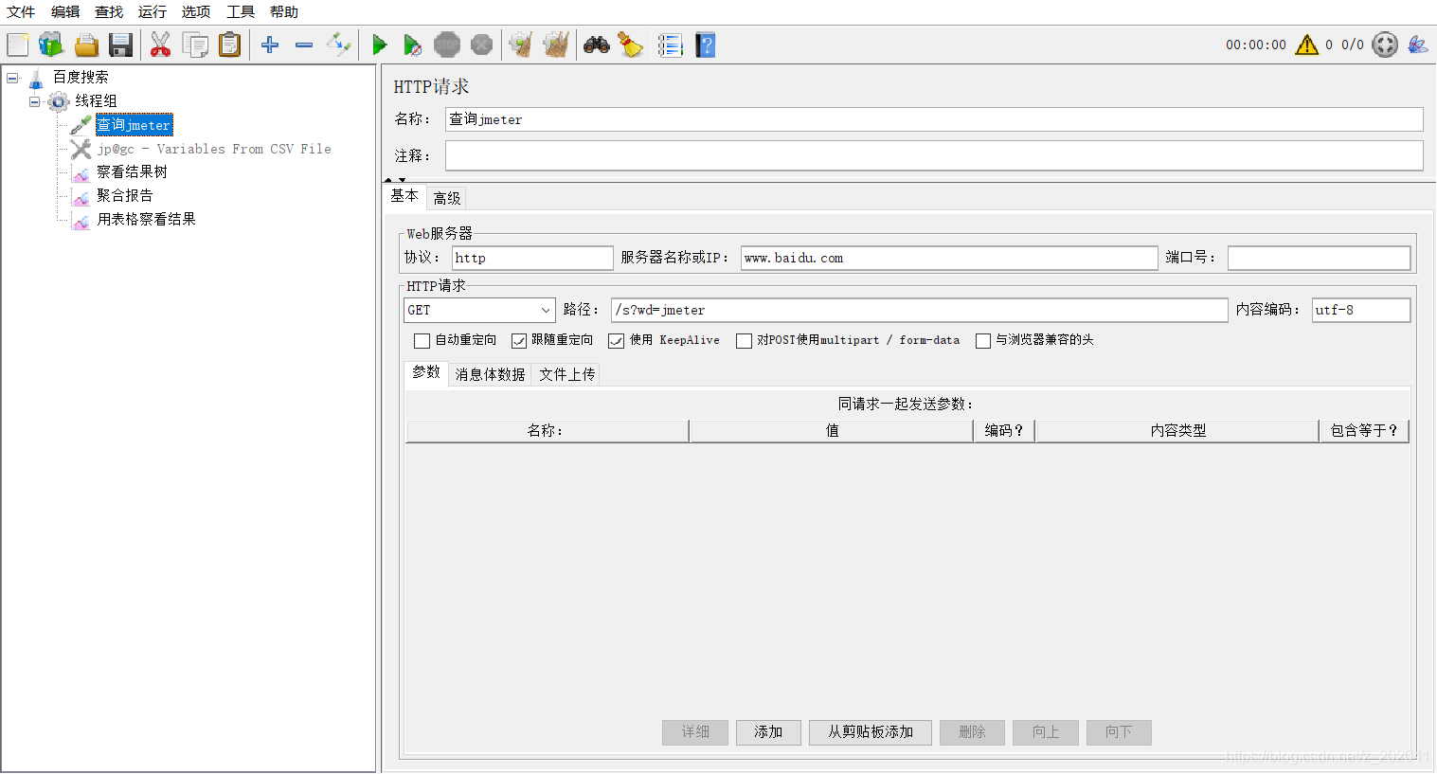Viewport: 1437px width, 774px height.
Task: Reset search with the brush icon
Action: [631, 45]
